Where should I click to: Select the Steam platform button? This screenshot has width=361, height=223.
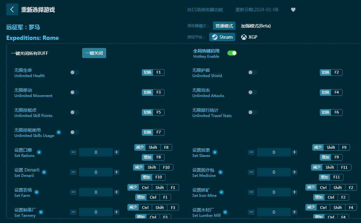pyautogui.click(x=222, y=37)
